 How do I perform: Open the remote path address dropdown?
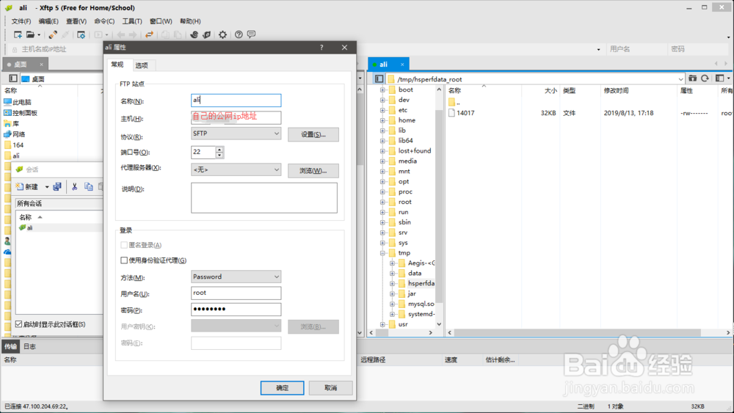pyautogui.click(x=680, y=79)
